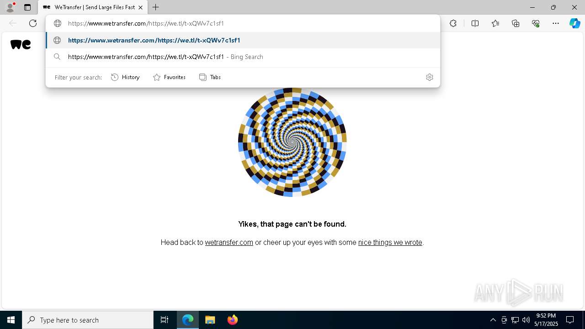Click the address bar URL text

pos(146,23)
